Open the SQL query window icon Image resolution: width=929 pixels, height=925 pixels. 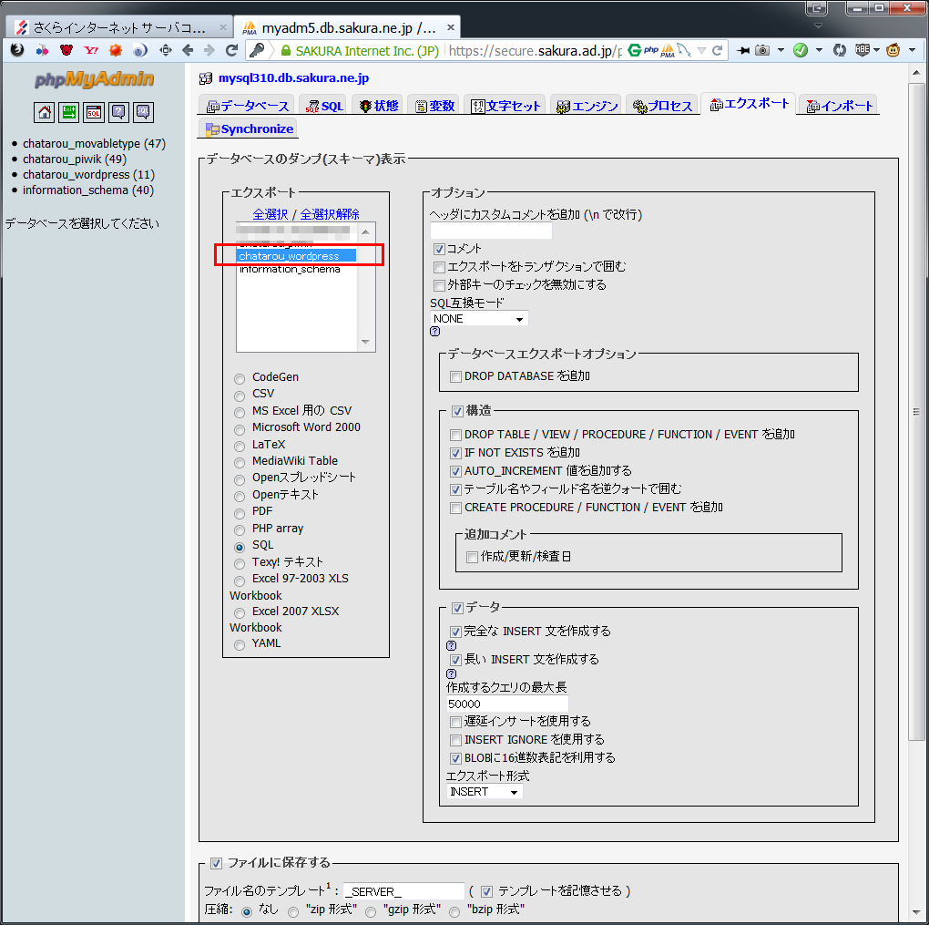(94, 112)
